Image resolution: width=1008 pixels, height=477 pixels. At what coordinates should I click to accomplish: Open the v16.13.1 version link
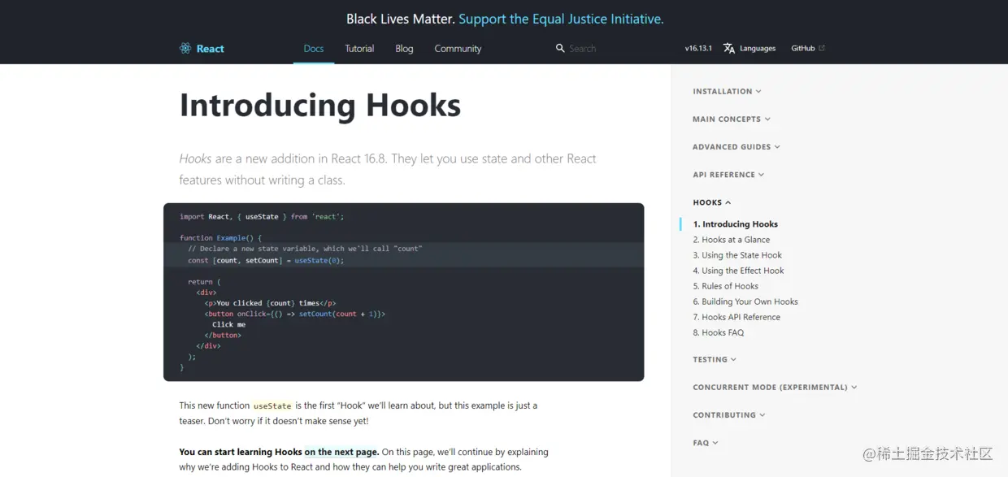pyautogui.click(x=698, y=49)
